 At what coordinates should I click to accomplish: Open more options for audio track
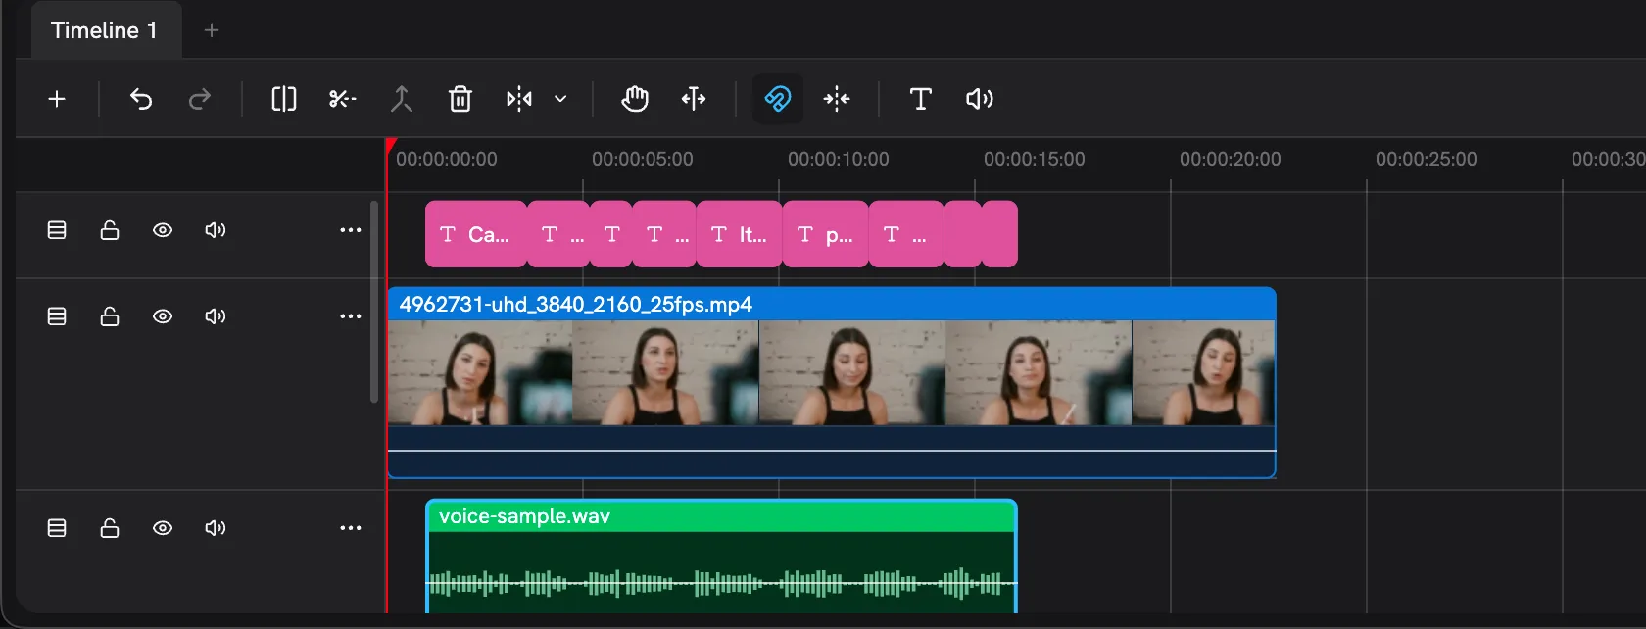(x=351, y=528)
